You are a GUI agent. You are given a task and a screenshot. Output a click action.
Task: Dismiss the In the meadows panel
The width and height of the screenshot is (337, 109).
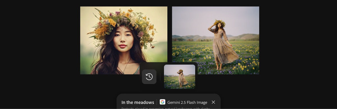click(x=213, y=102)
